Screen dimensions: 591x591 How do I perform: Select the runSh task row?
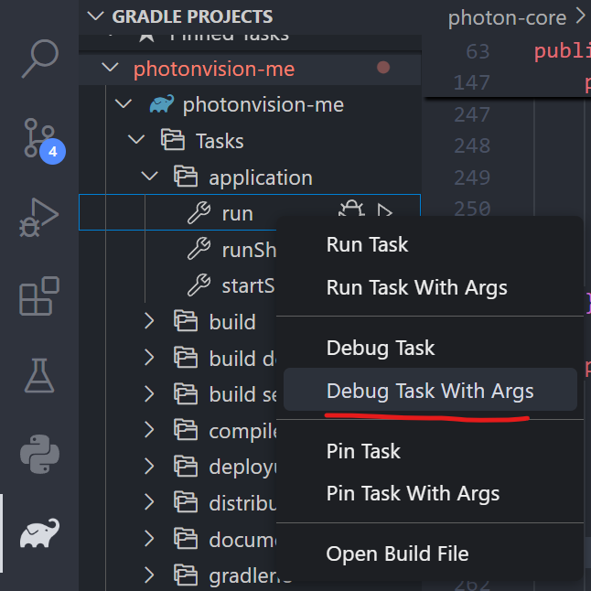point(177,249)
